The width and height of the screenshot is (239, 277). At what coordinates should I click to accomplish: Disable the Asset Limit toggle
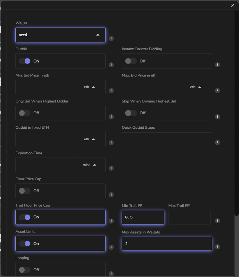(x=25, y=243)
